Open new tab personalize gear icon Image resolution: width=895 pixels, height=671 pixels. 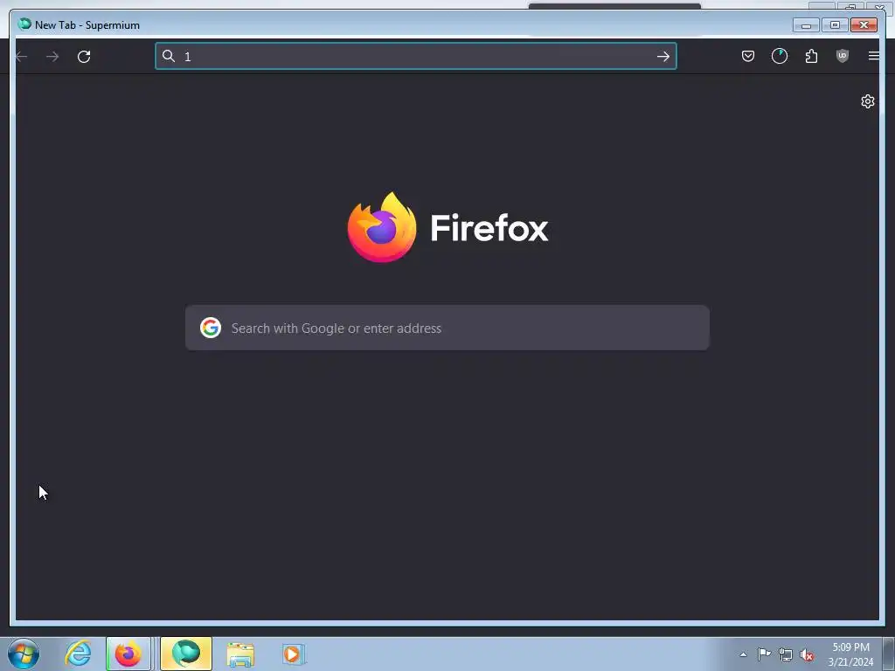pos(868,101)
